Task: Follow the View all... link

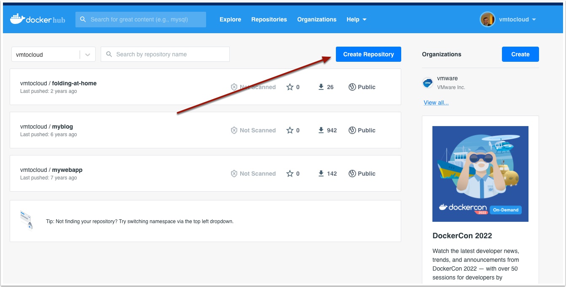Action: click(436, 103)
